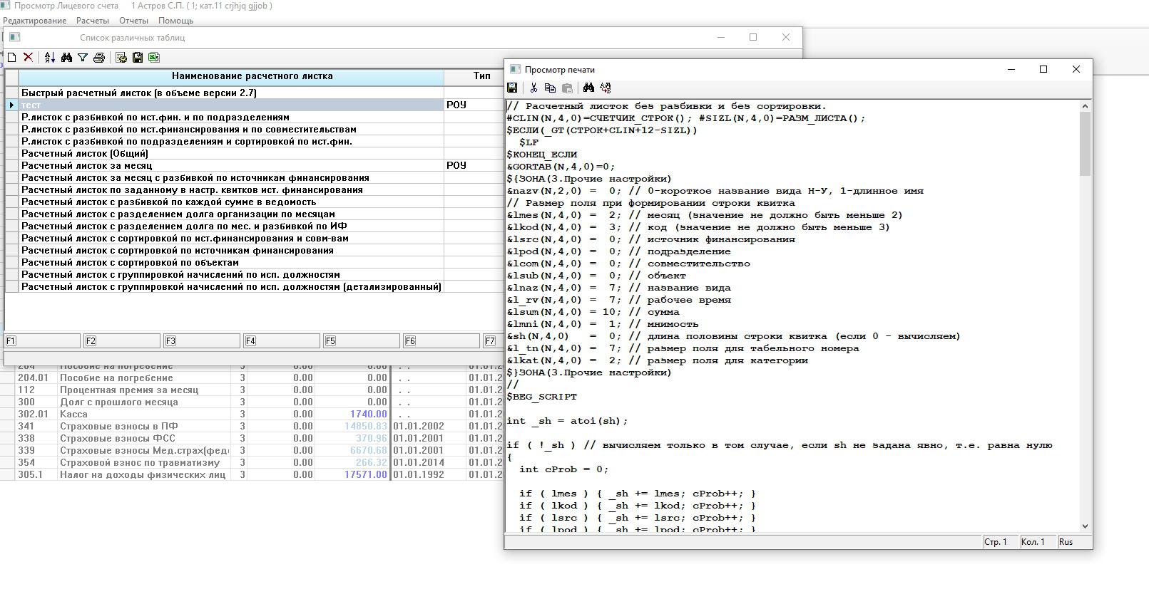Image resolution: width=1149 pixels, height=594 pixels.
Task: Click the table list window system icon
Action: [x=14, y=37]
